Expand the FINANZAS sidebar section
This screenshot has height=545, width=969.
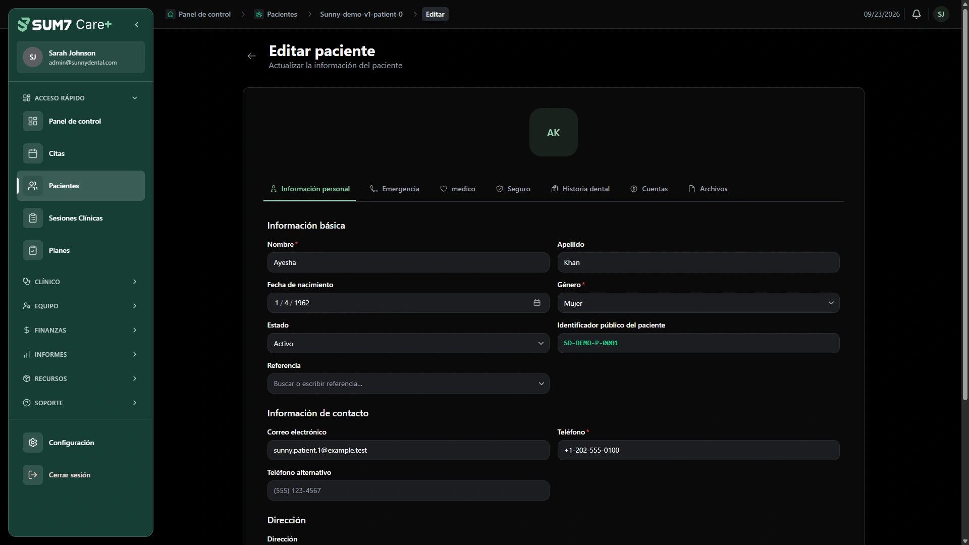[x=81, y=330]
